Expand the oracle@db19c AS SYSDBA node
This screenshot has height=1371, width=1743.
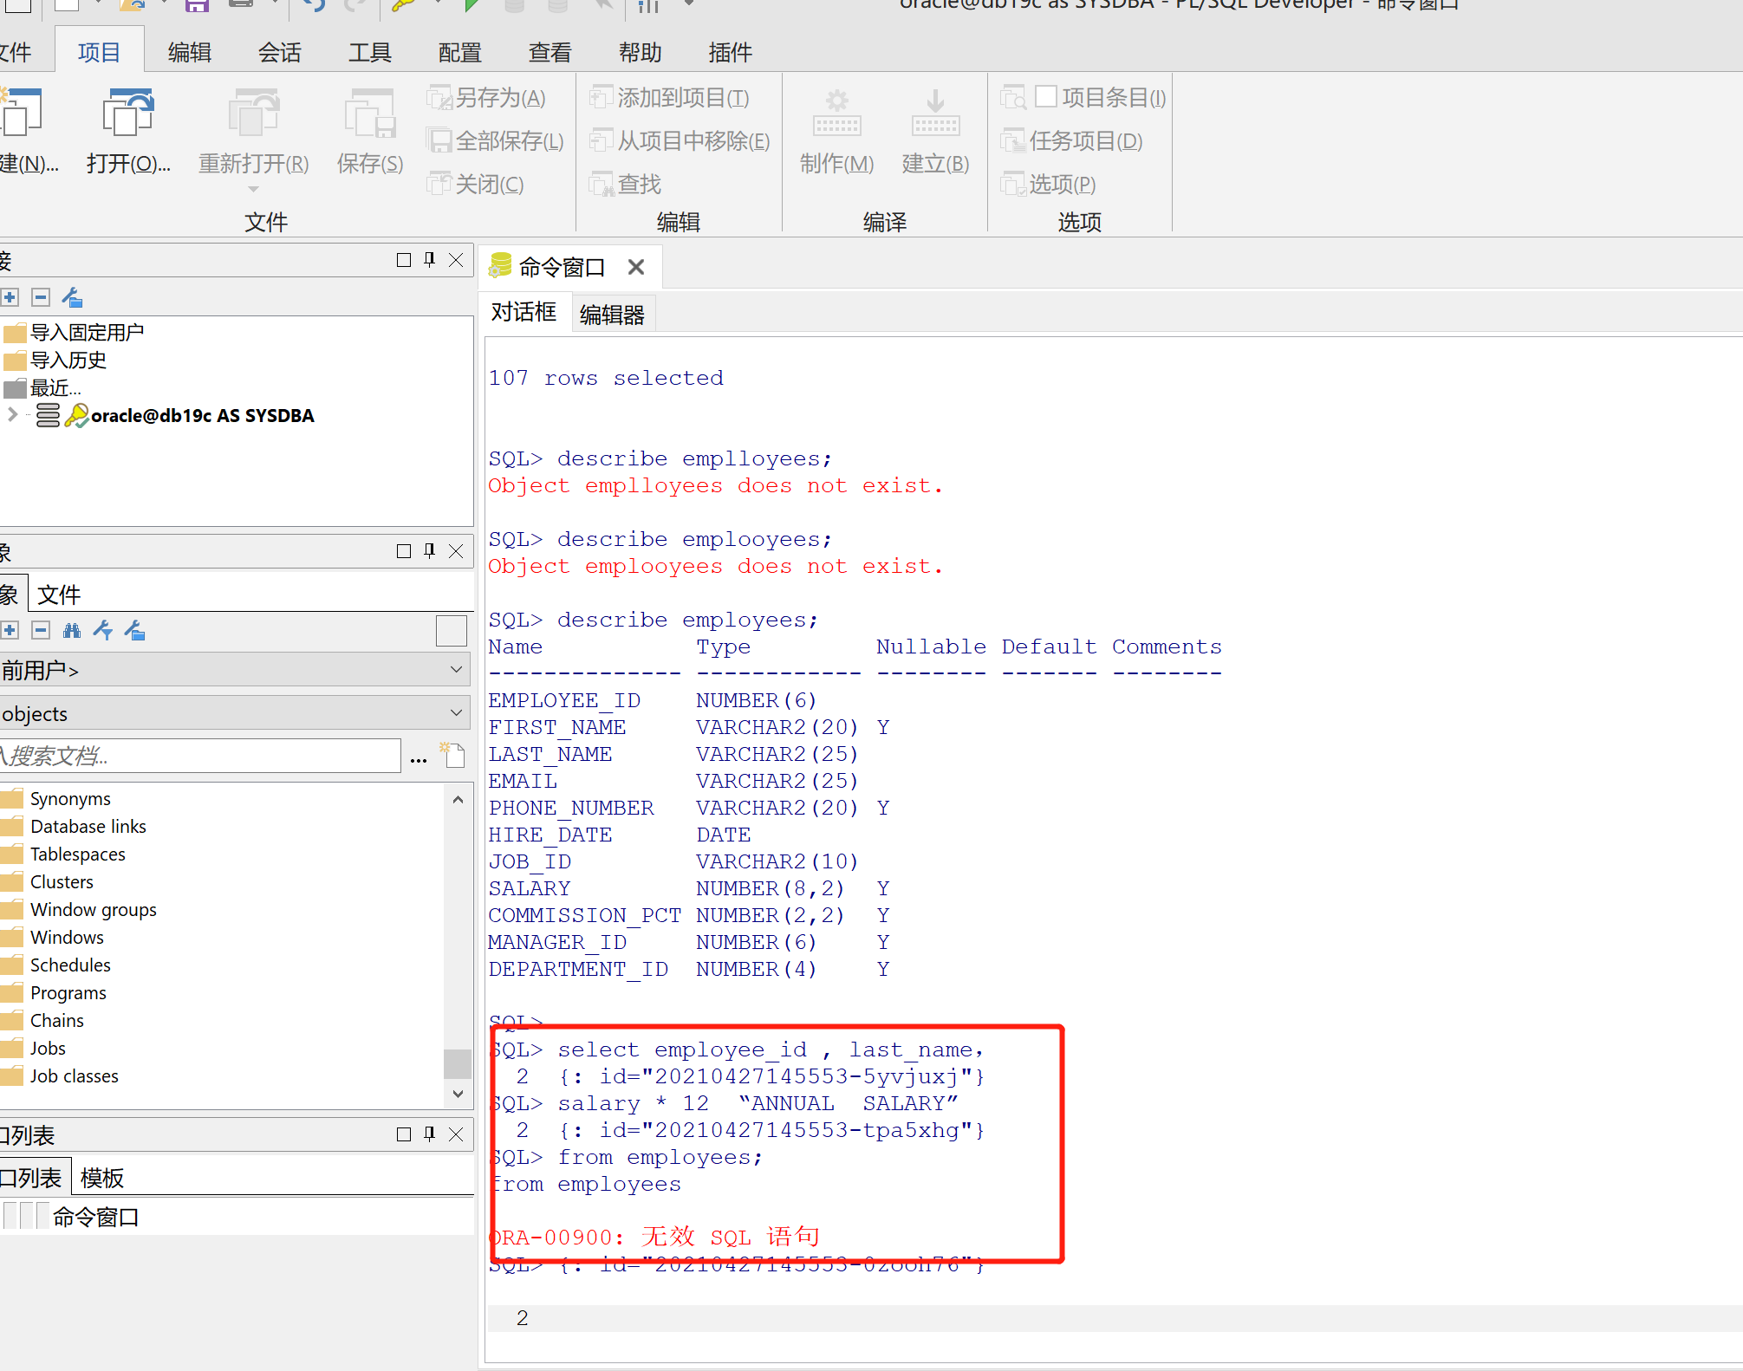pos(12,415)
